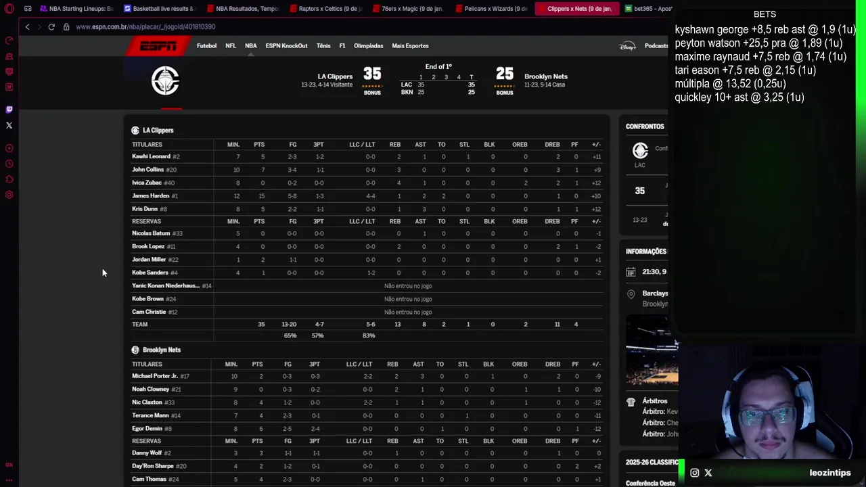Click LA Clippers team name in scoreboard
866x487 pixels.
point(335,76)
